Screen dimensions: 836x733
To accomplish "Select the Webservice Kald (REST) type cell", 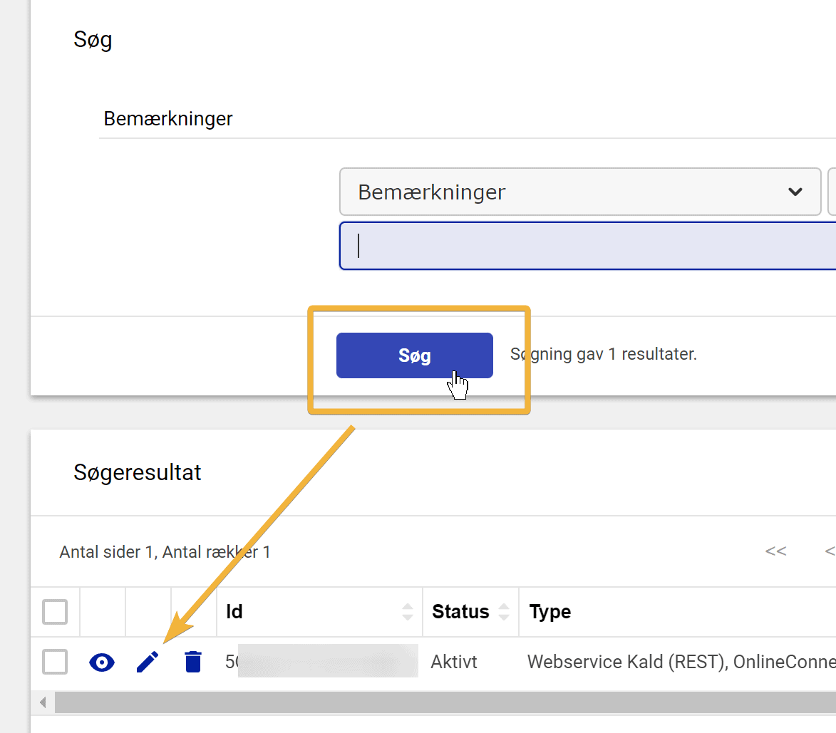I will (x=681, y=662).
